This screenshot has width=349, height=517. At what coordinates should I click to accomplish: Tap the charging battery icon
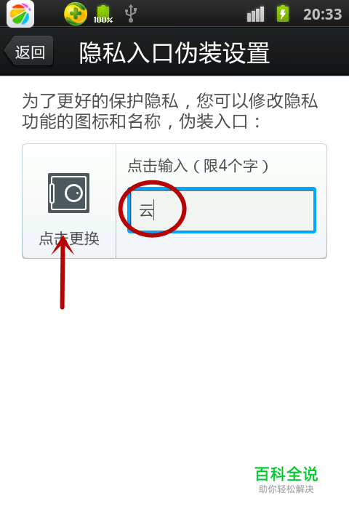pyautogui.click(x=283, y=14)
